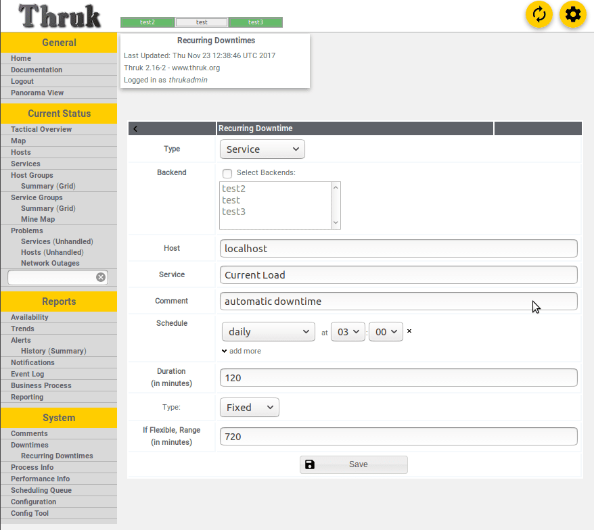The height and width of the screenshot is (530, 594).
Task: Open Downtimes under System
Action: pos(30,445)
